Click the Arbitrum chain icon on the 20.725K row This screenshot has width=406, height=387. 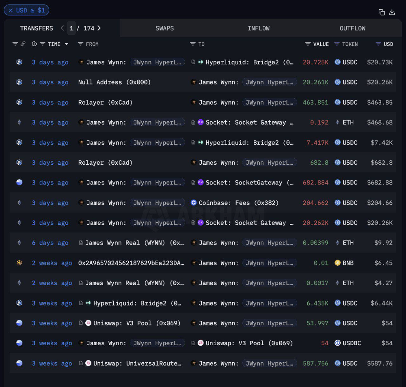coord(19,62)
